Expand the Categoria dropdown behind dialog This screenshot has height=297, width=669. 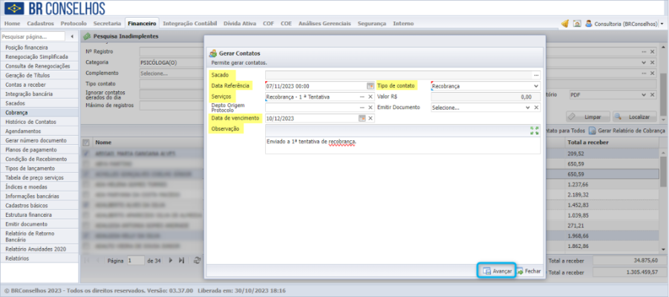(x=644, y=62)
